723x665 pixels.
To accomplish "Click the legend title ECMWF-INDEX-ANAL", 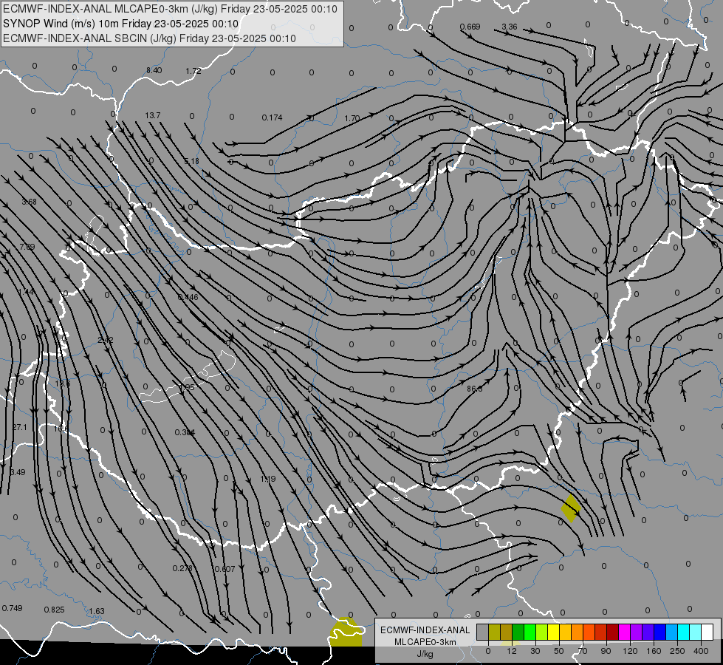I will 425,630.
